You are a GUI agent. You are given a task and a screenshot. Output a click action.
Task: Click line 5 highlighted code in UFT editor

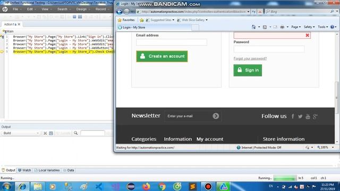[63, 52]
